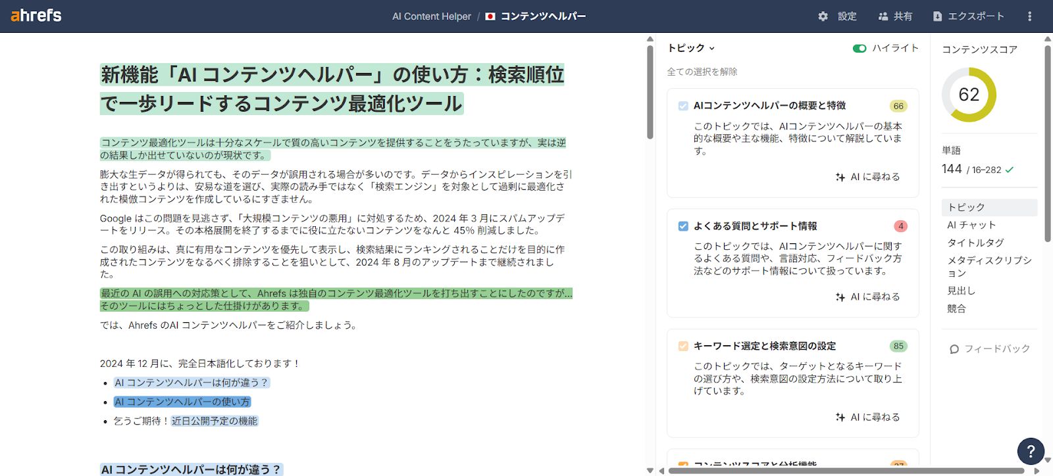Click the editor pane vertical scrollbar

pyautogui.click(x=650, y=92)
